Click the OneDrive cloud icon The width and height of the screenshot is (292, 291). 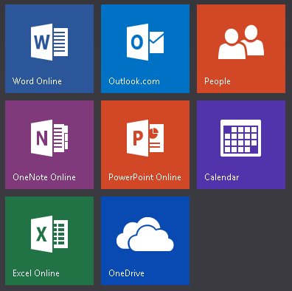click(x=145, y=234)
